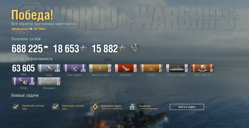Click the spotted ships ribbon x2
The width and height of the screenshot is (249, 128).
(49, 81)
